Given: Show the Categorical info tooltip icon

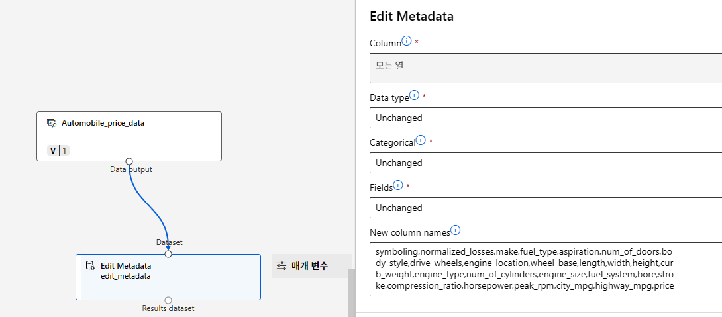Looking at the screenshot, I should [421, 140].
